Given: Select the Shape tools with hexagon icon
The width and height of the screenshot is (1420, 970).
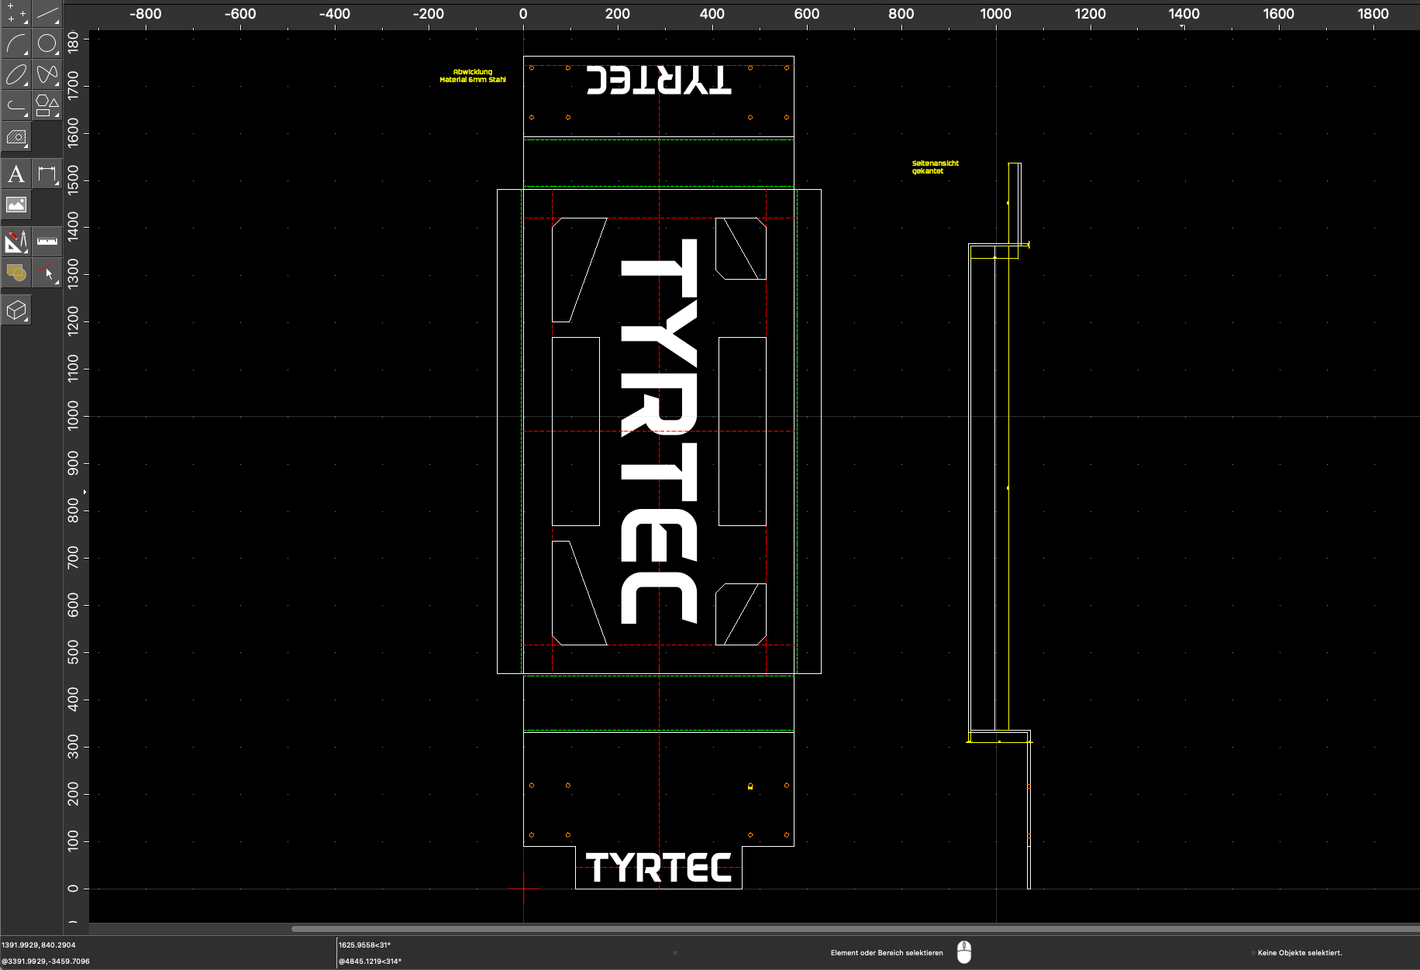Looking at the screenshot, I should coord(47,105).
